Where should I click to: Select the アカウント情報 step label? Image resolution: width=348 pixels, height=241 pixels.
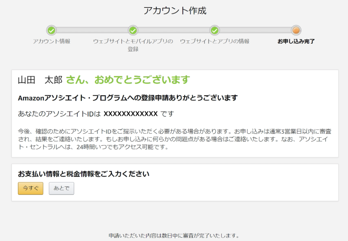point(52,41)
